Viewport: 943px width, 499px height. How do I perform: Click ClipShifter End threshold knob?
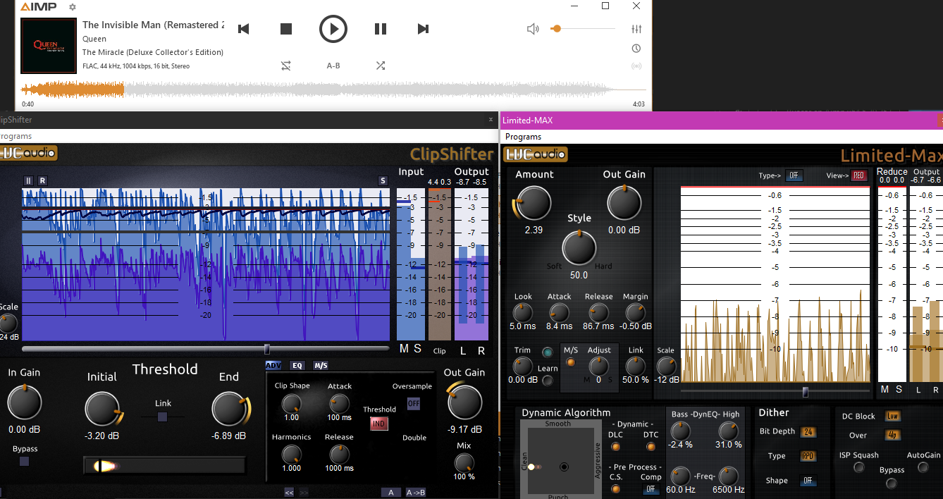tap(229, 409)
